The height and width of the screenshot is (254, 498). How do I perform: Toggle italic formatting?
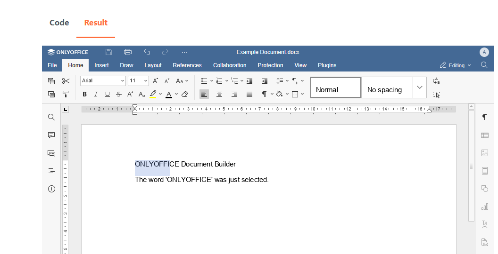click(x=96, y=94)
